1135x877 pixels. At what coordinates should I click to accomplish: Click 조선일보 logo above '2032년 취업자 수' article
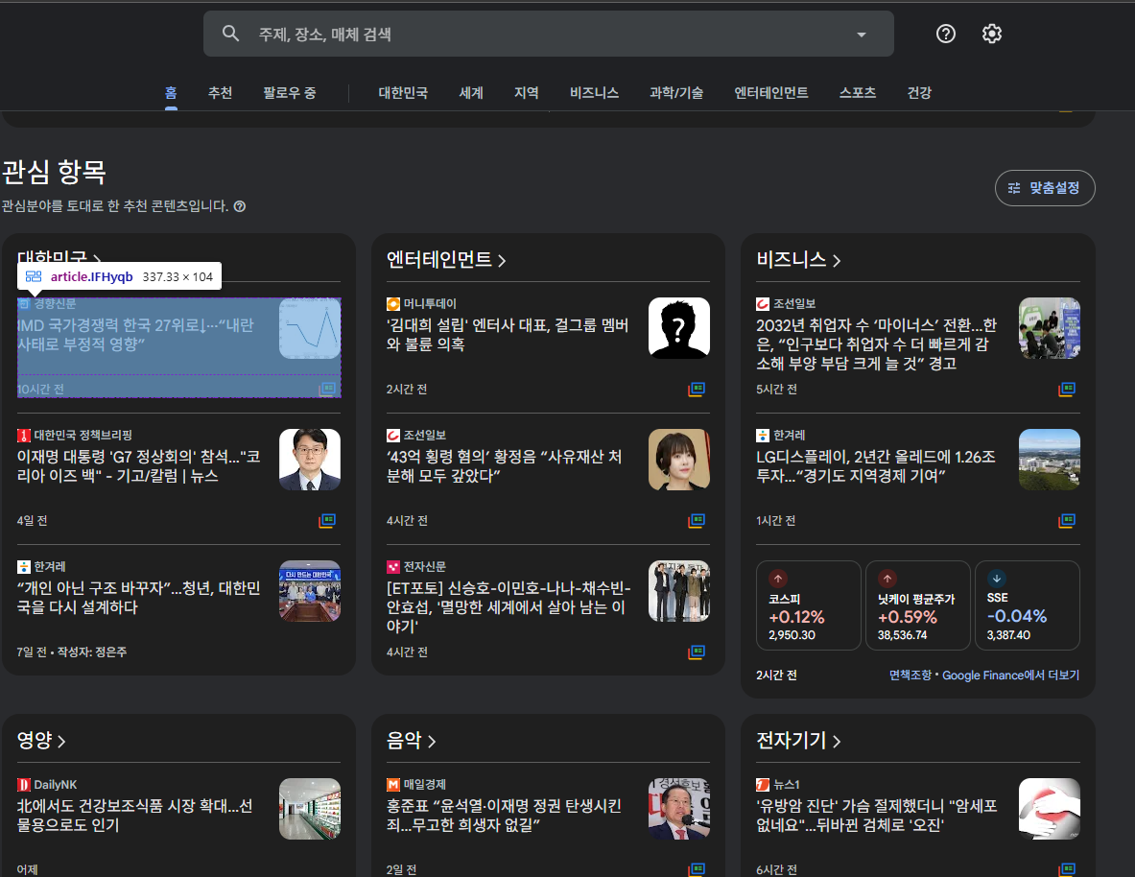tap(763, 304)
